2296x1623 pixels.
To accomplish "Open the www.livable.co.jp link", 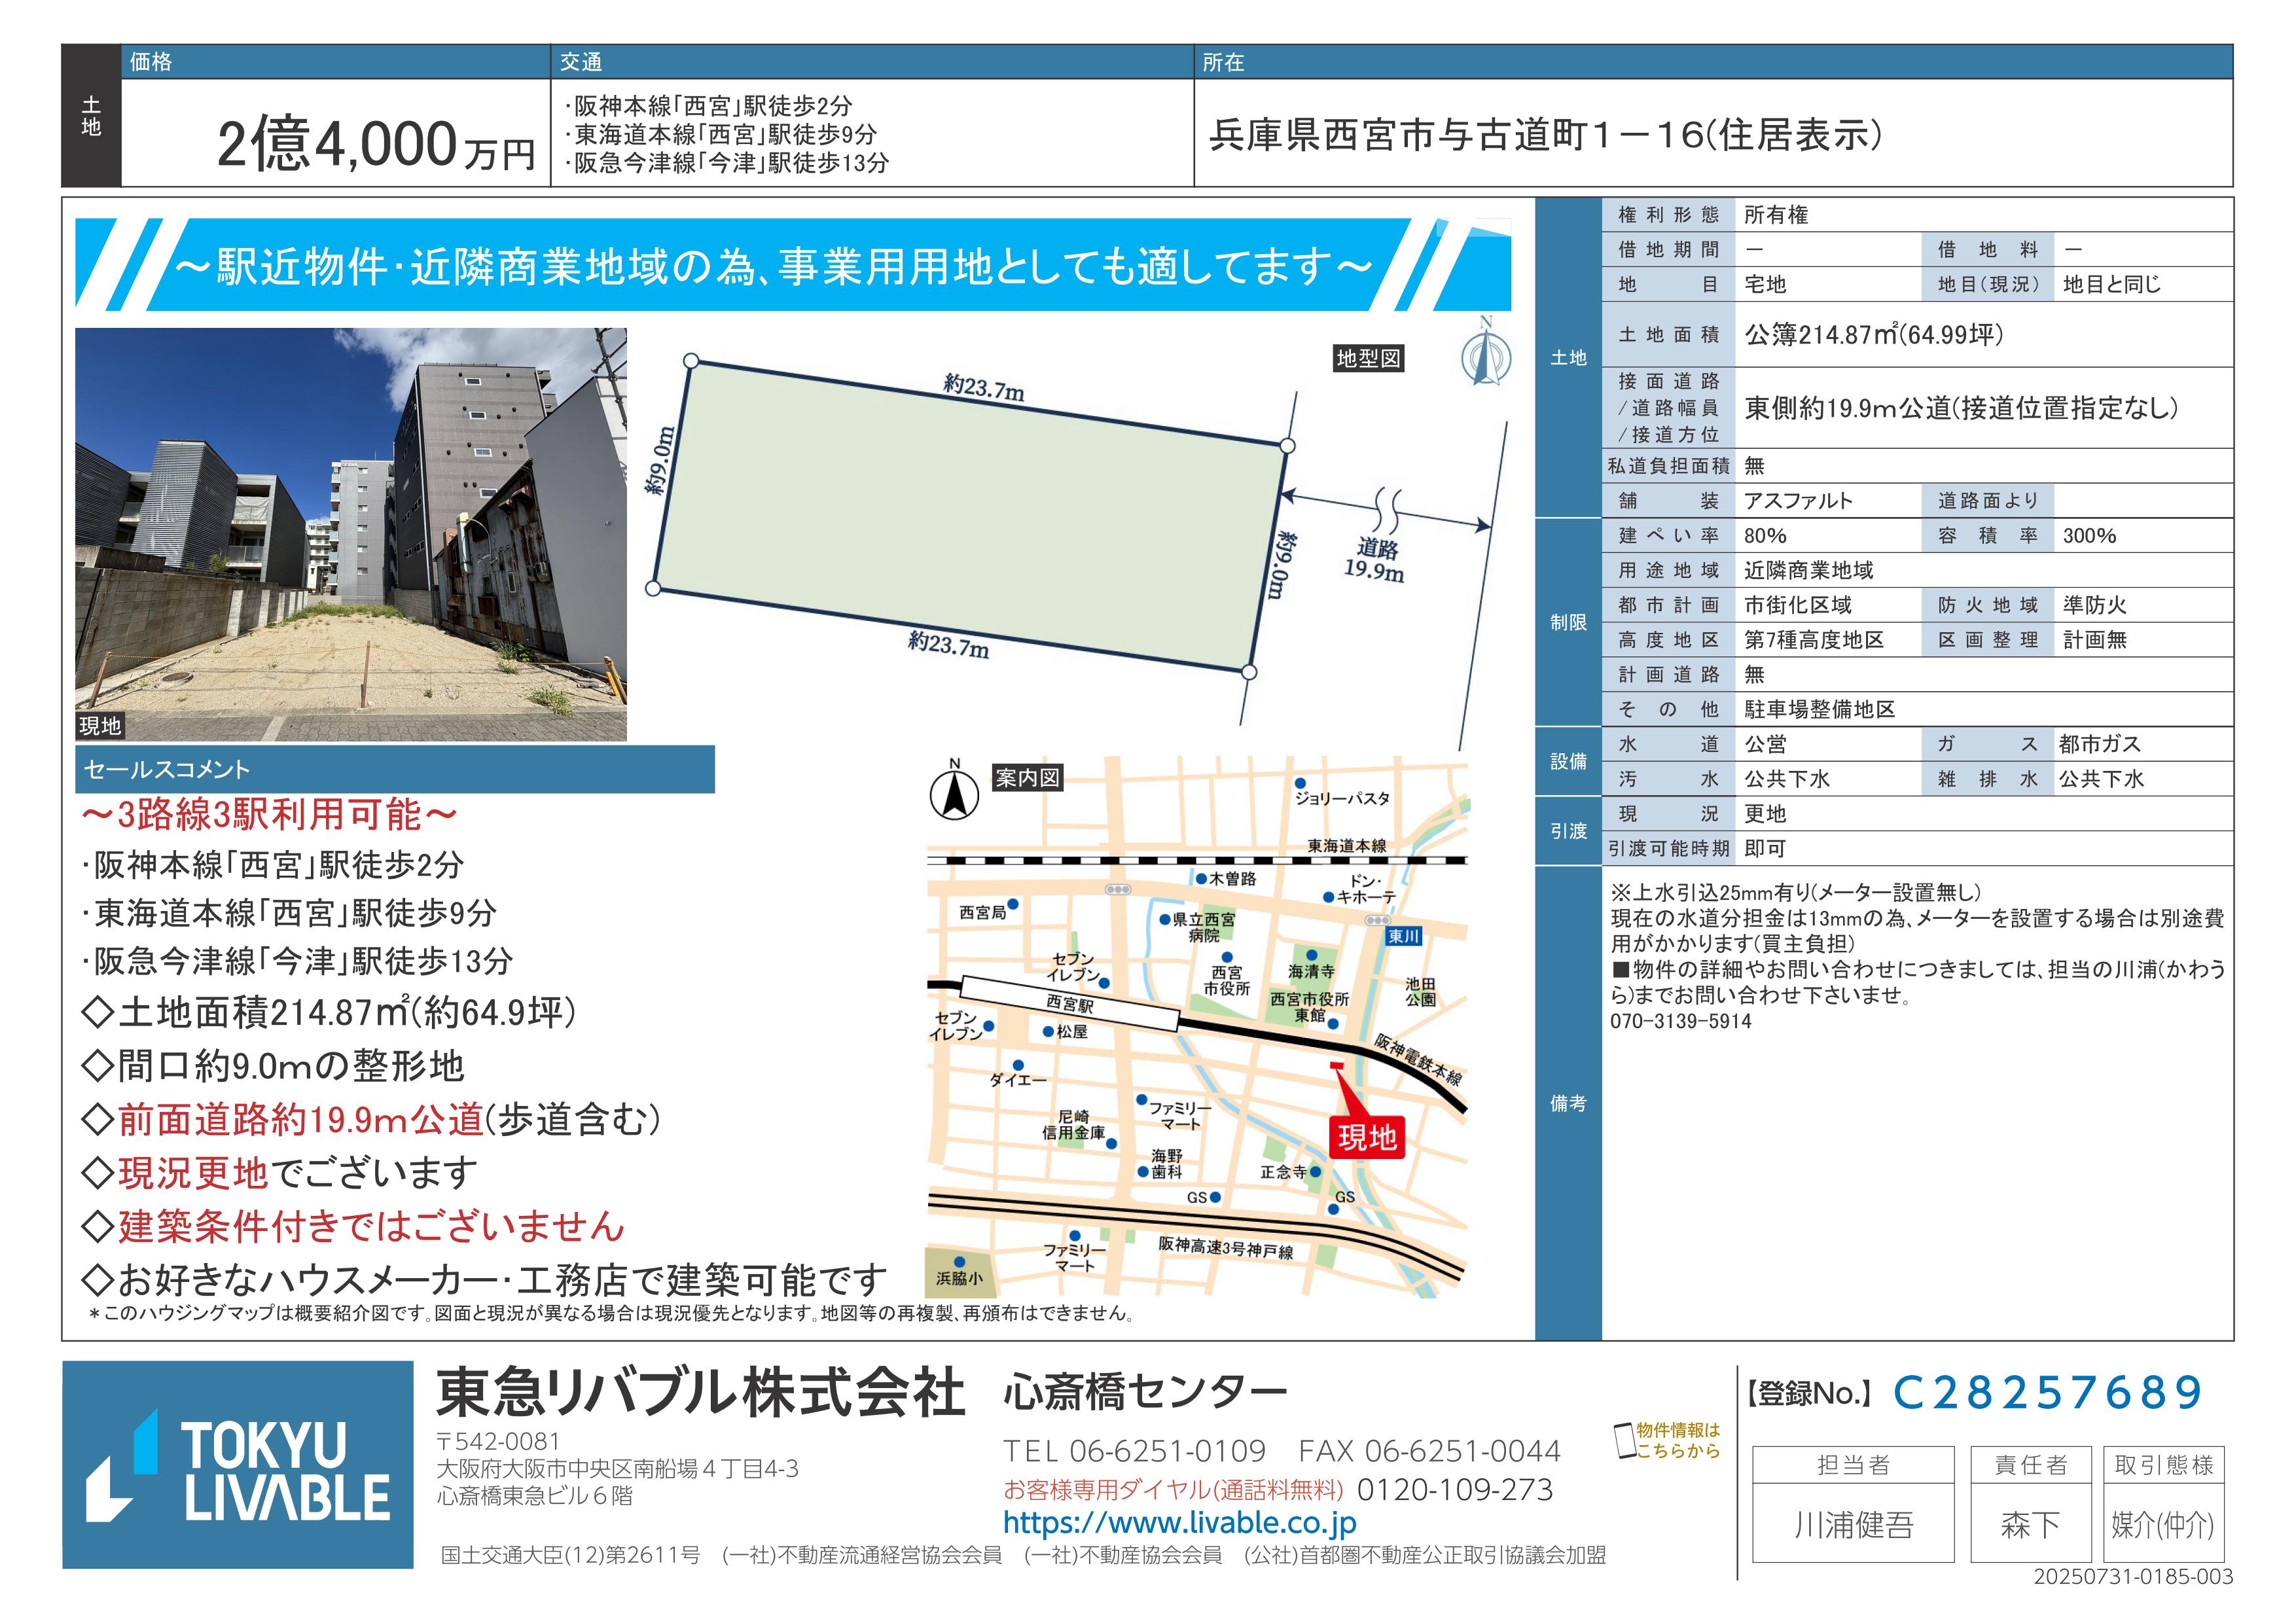I will (1179, 1523).
